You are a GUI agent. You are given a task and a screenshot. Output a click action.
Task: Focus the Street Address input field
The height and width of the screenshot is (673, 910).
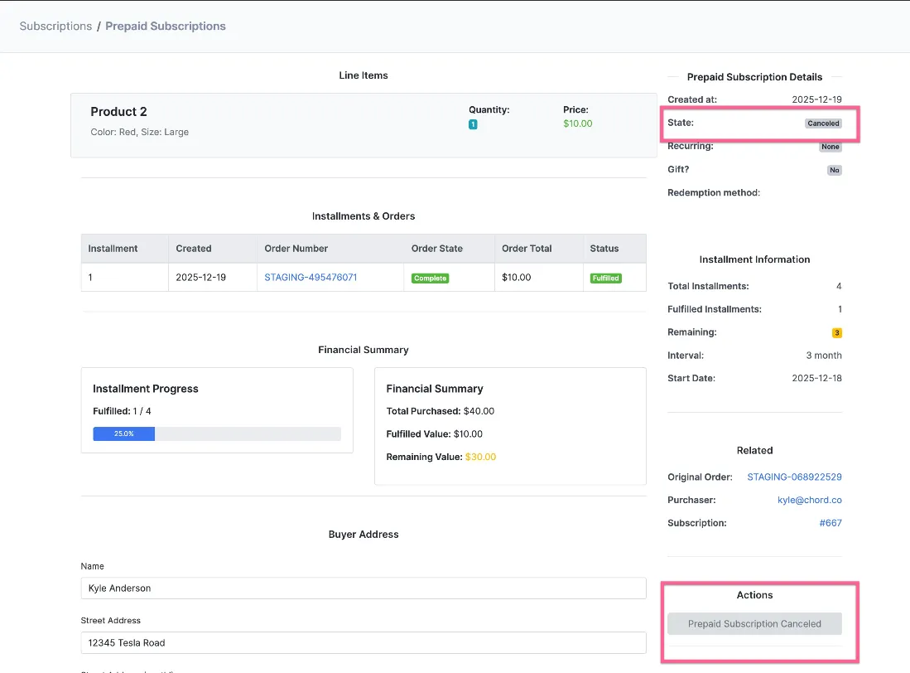pos(364,643)
